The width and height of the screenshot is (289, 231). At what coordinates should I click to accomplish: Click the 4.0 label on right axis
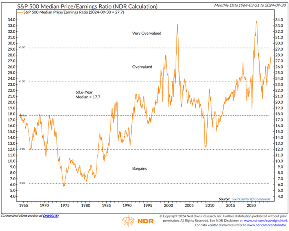pos(280,196)
